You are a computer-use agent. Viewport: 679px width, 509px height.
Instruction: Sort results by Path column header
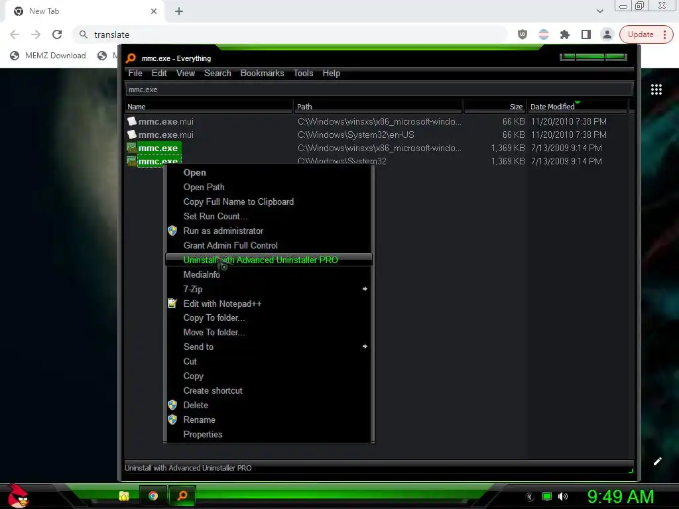(x=379, y=107)
